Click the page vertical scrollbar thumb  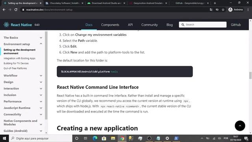point(250,75)
